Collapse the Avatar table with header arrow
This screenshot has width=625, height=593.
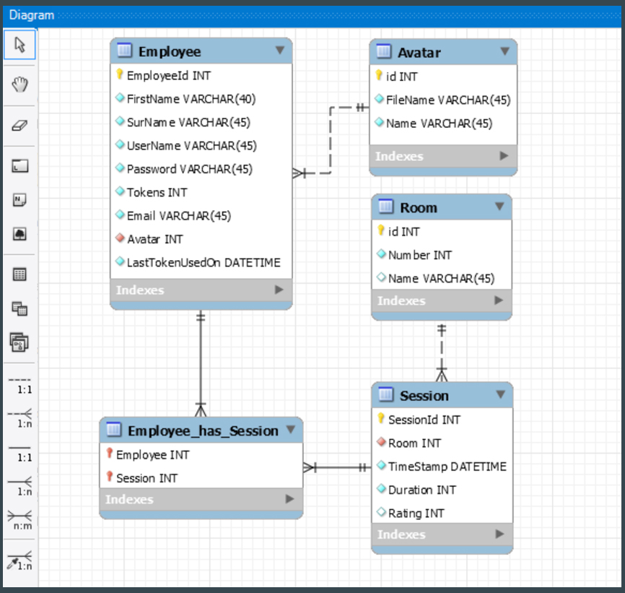[x=504, y=51]
